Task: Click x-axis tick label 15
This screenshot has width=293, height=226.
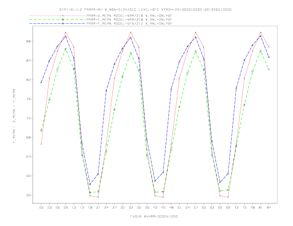Action: (82, 208)
